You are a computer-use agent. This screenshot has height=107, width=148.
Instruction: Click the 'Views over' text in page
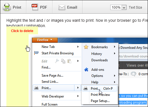pyautogui.click(x=135, y=65)
